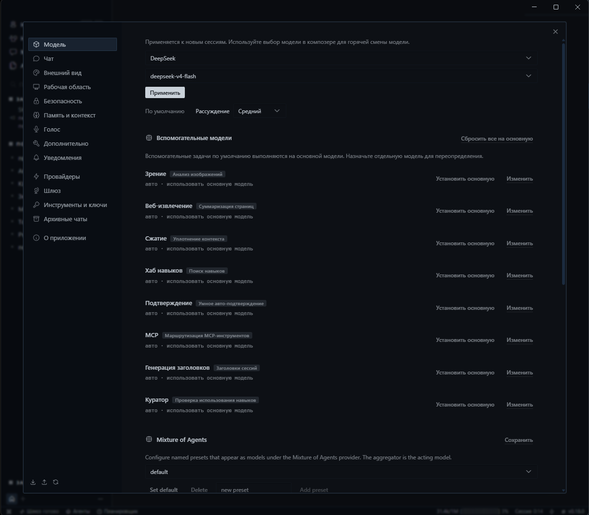Expand the default preset dropdown

pos(341,472)
